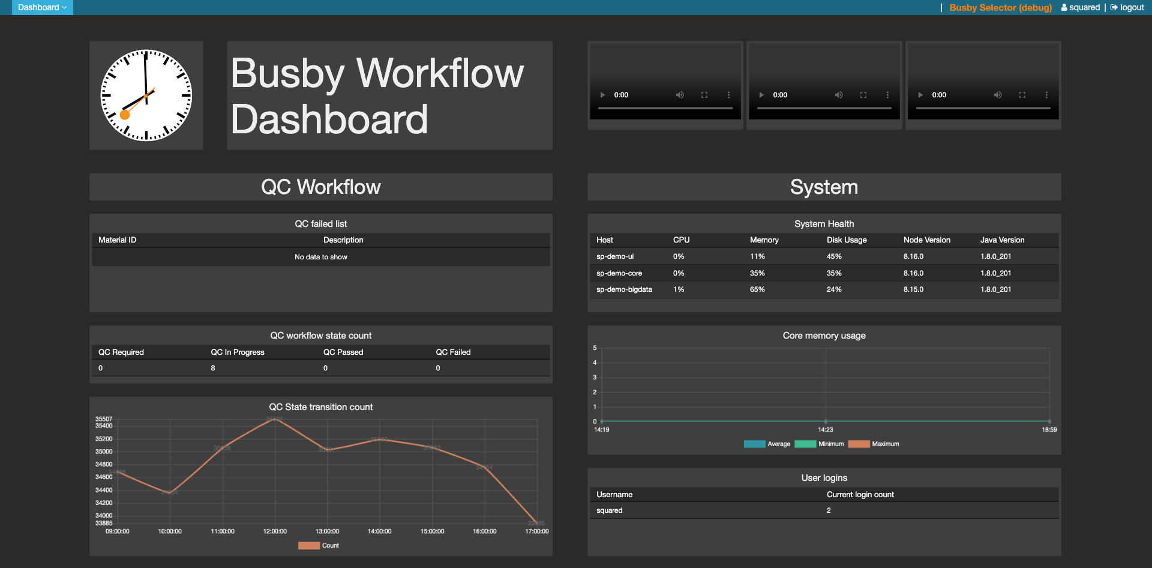Click the logout link
Viewport: 1152px width, 568px height.
pos(1132,7)
